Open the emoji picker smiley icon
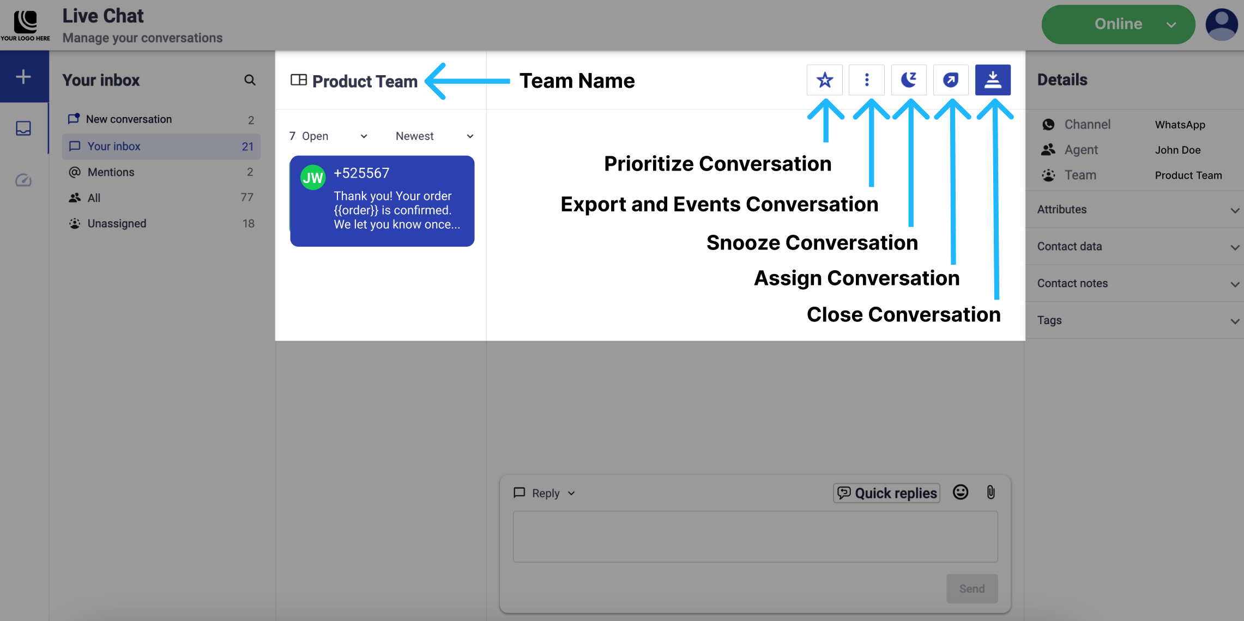 click(x=960, y=492)
